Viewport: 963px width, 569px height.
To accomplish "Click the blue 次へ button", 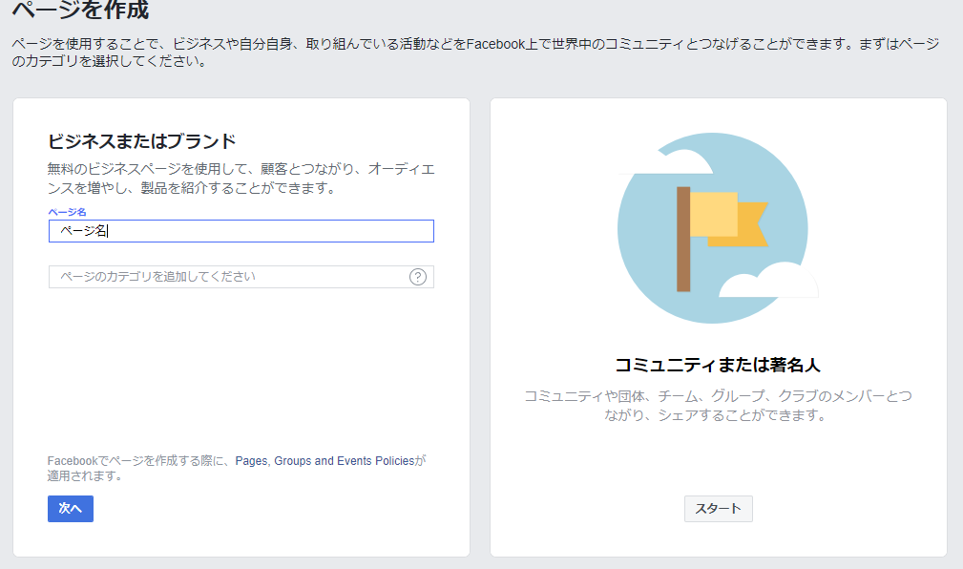I will pyautogui.click(x=71, y=509).
